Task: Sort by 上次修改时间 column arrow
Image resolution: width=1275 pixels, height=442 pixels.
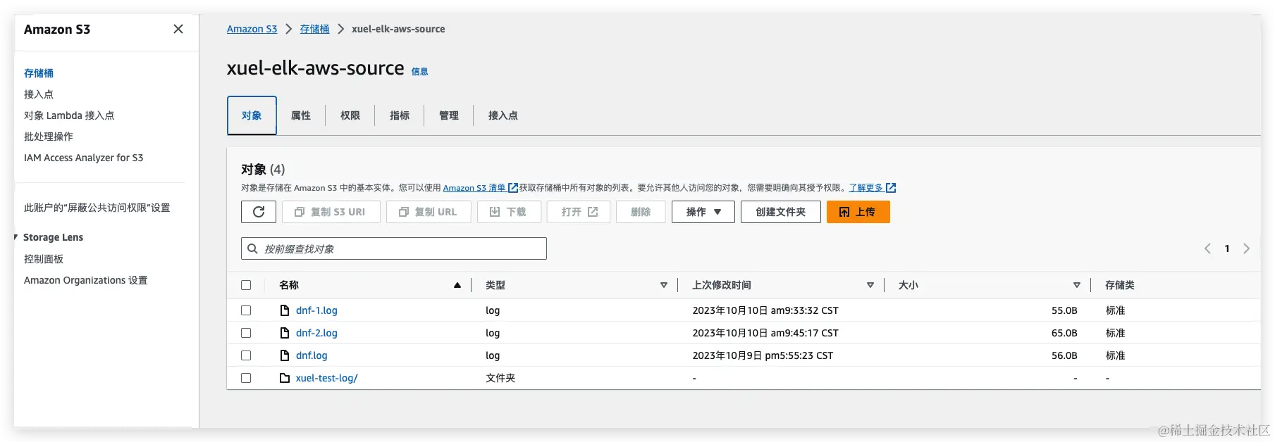Action: click(870, 285)
